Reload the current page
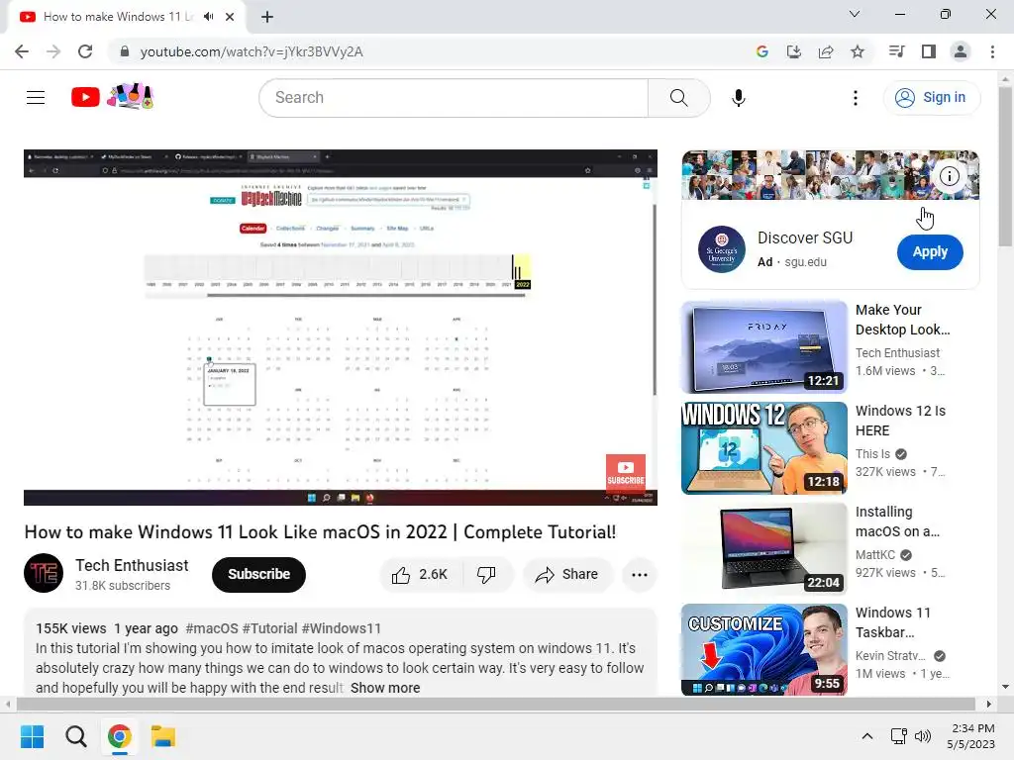1014x760 pixels. click(85, 51)
